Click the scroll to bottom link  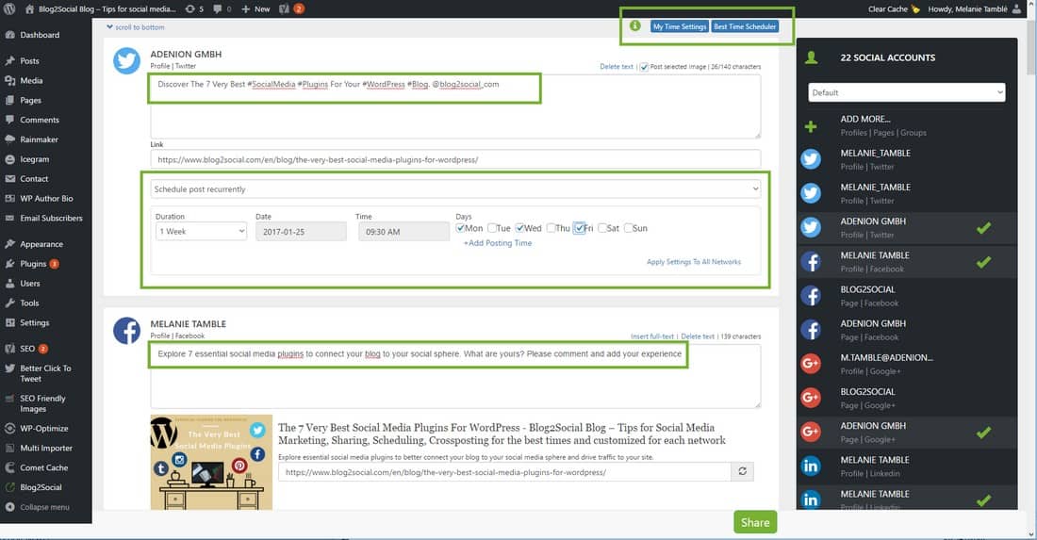[x=136, y=27]
